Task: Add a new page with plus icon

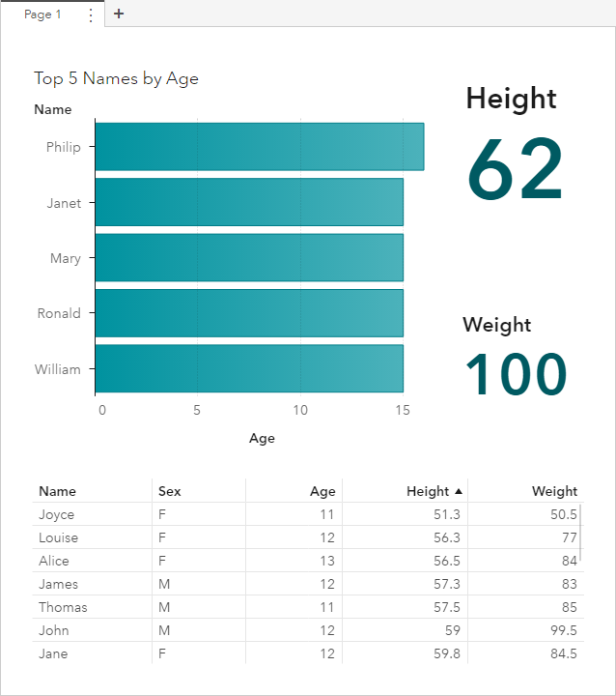Action: pos(119,14)
